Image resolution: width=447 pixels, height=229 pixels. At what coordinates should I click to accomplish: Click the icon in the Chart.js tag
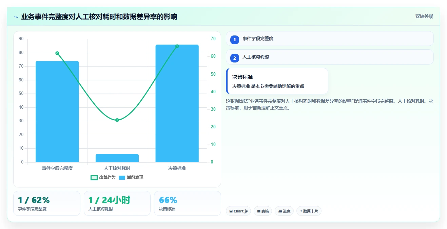[x=231, y=211]
